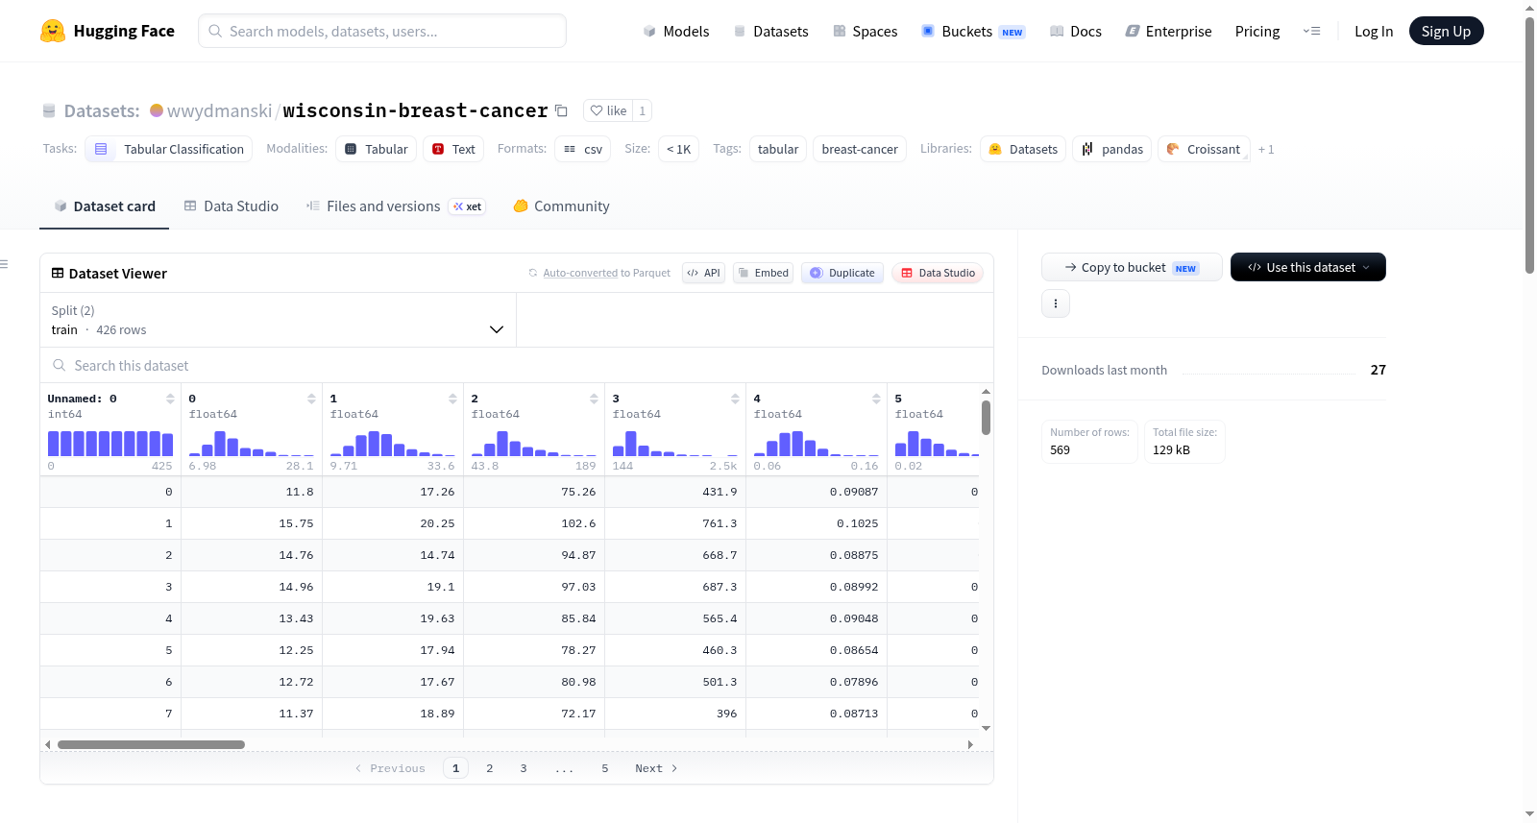
Task: Open the extra navigation menu chevron
Action: (1311, 31)
